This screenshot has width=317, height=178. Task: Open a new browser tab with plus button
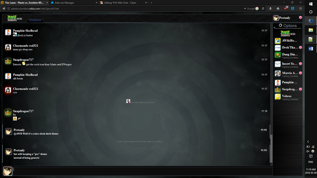[152, 2]
